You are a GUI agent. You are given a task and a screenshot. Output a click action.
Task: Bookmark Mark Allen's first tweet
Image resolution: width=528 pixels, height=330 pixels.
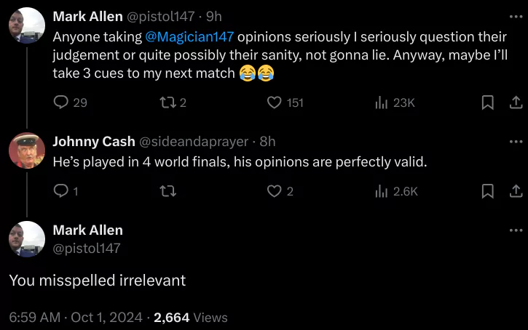(488, 103)
